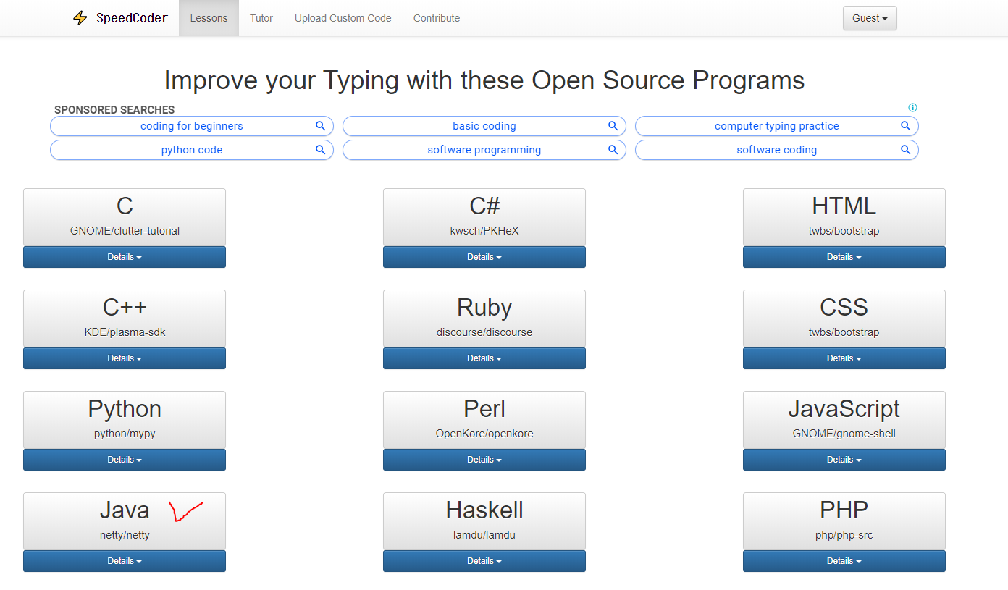Expand Details under the Java lesson
The height and width of the screenshot is (590, 1008).
click(125, 561)
